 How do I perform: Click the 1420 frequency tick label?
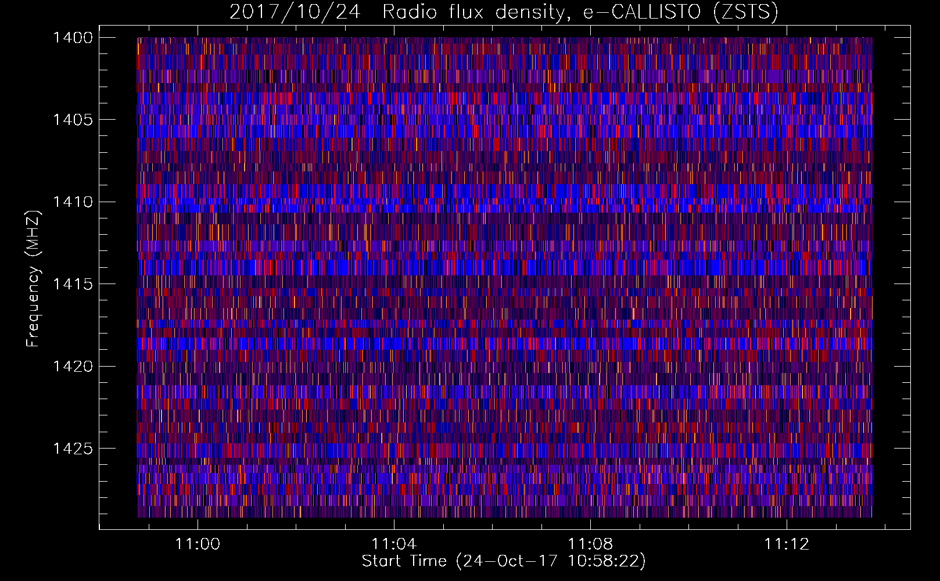pos(73,367)
